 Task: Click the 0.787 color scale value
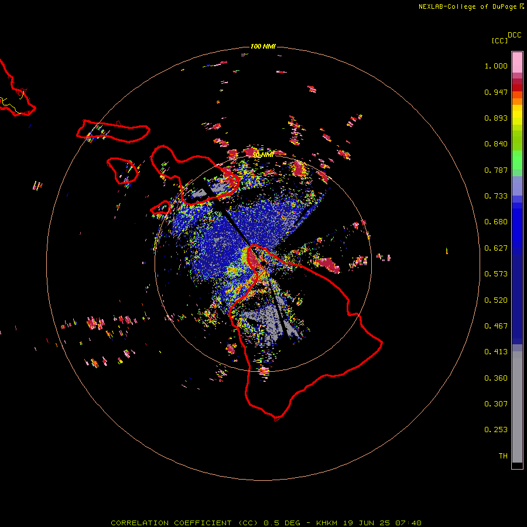496,170
